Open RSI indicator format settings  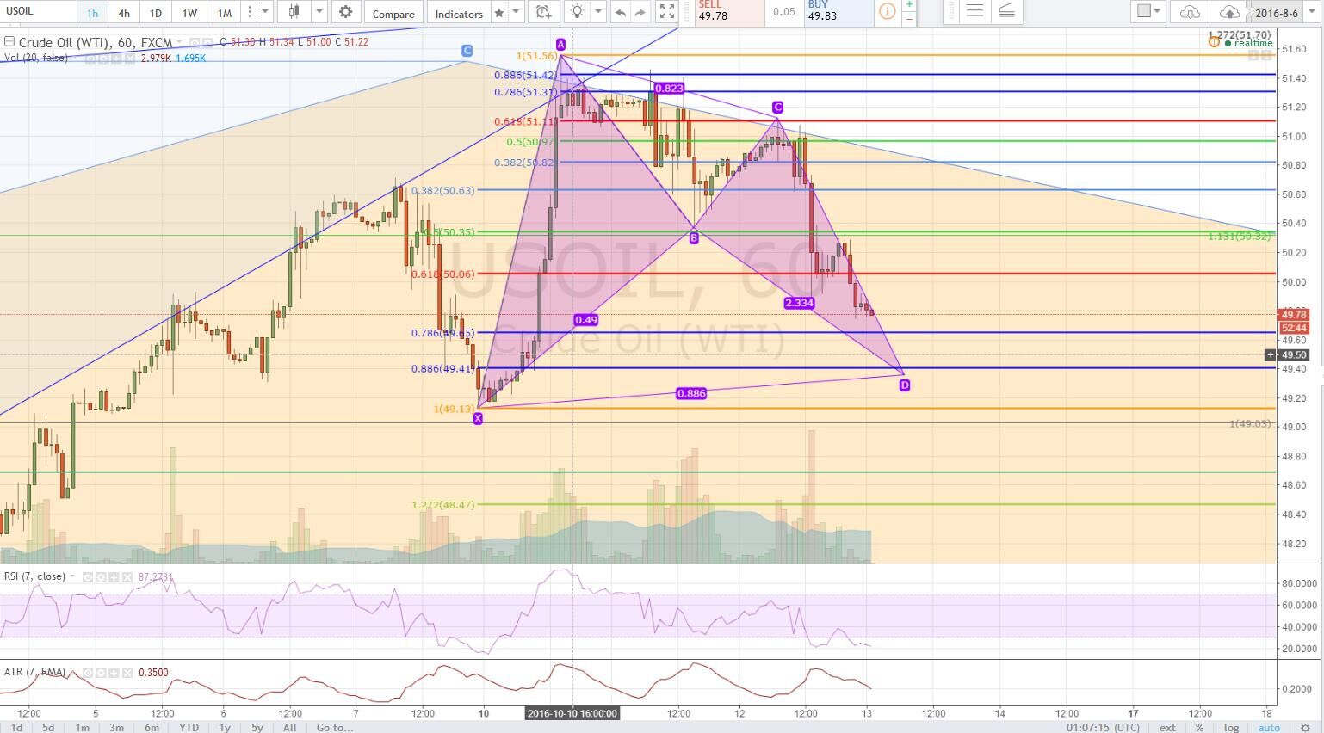click(x=102, y=577)
